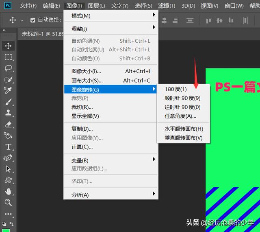Open the 文件(F) menu
This screenshot has width=260, height=232.
coord(28,6)
